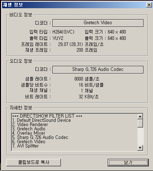Select the DIRECTSHOW FILTER LIST header line

[47, 116]
